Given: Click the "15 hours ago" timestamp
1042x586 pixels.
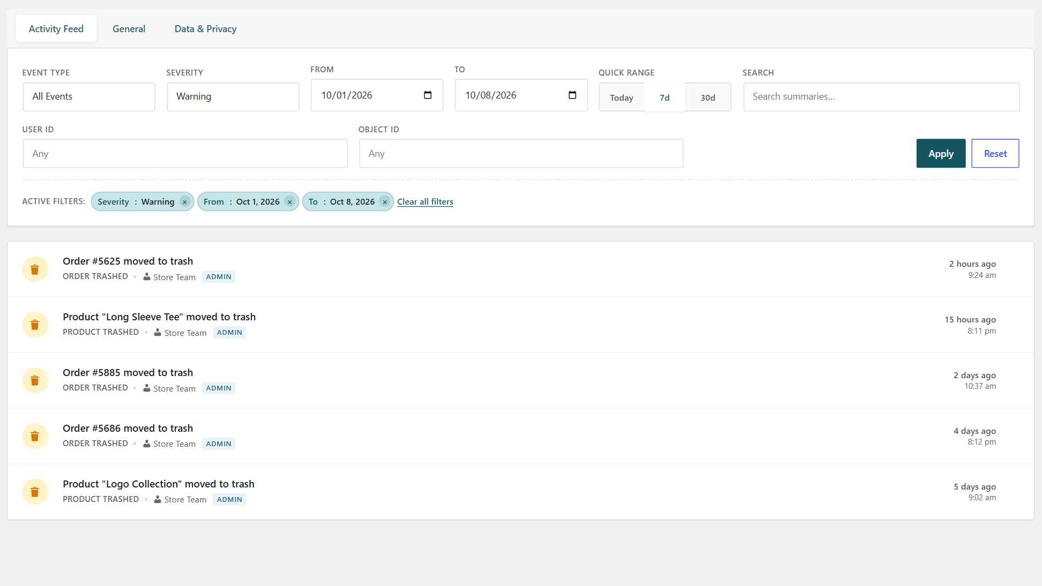Looking at the screenshot, I should click(970, 320).
